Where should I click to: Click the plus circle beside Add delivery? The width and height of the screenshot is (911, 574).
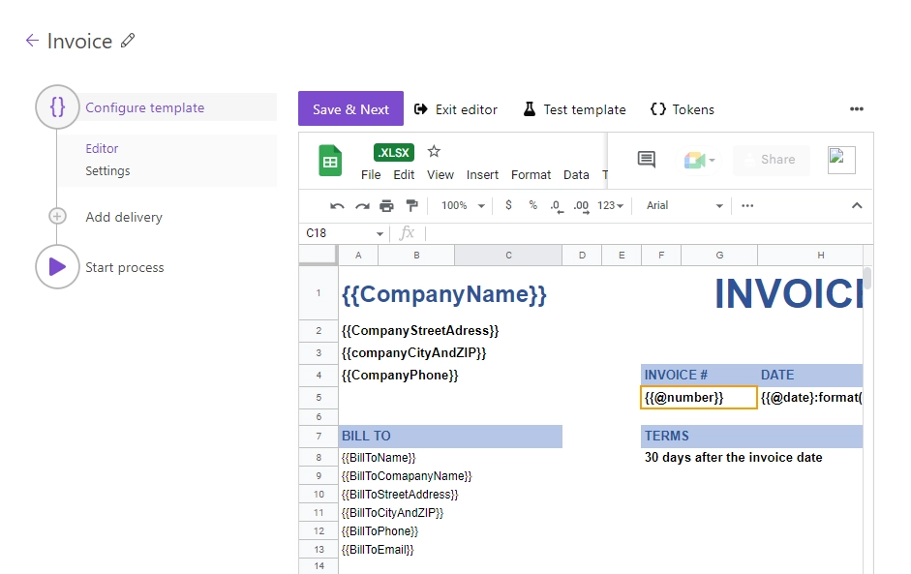point(57,217)
